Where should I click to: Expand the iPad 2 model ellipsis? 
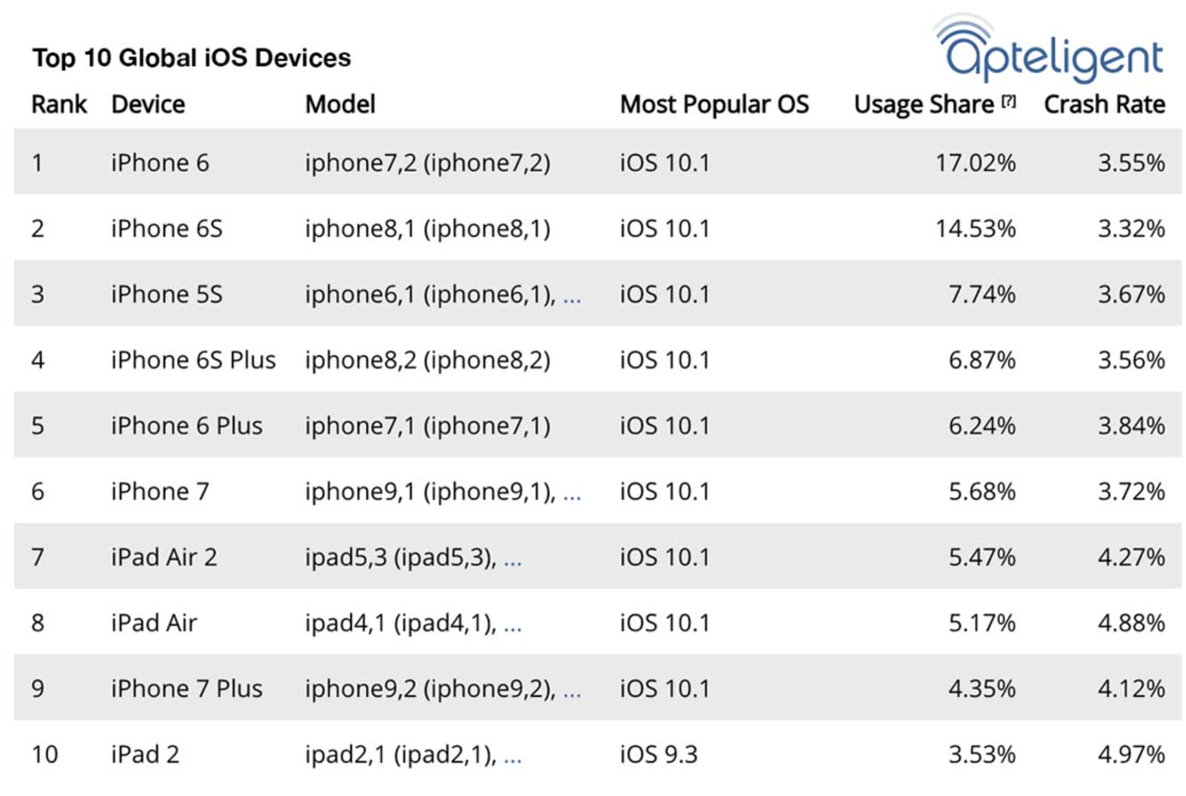[x=512, y=756]
